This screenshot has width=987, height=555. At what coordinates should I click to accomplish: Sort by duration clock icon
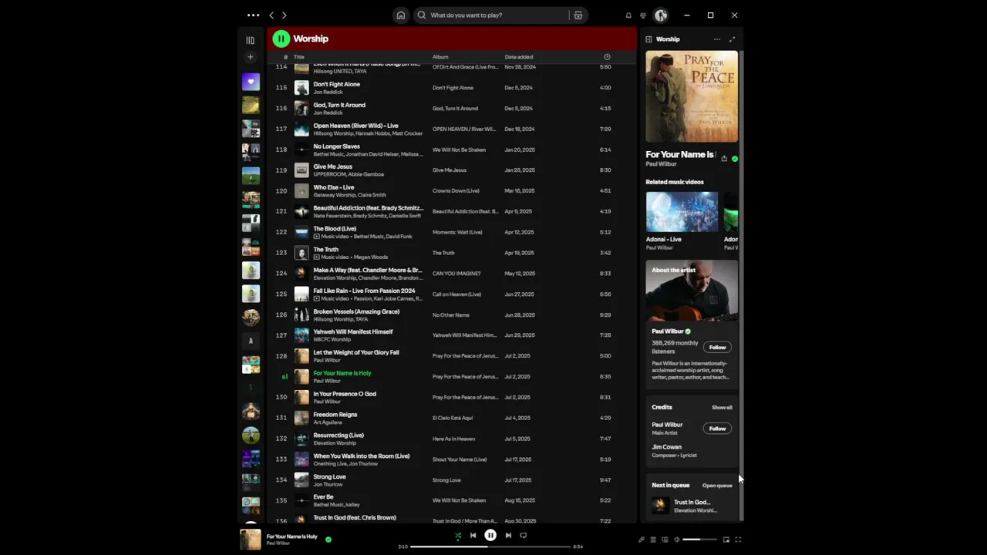click(x=607, y=57)
